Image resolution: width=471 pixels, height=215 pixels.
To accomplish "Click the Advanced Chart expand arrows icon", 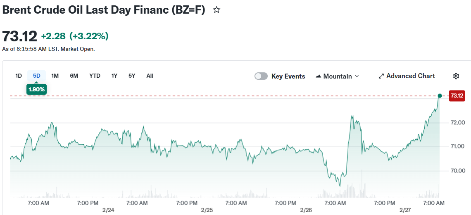I will [381, 76].
